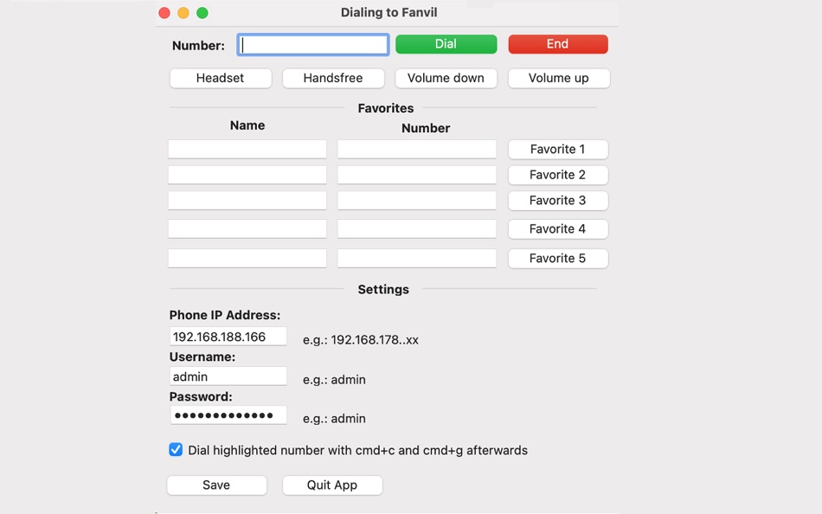This screenshot has width=822, height=514.
Task: Select Name field in Favorite 1 row
Action: pos(247,149)
